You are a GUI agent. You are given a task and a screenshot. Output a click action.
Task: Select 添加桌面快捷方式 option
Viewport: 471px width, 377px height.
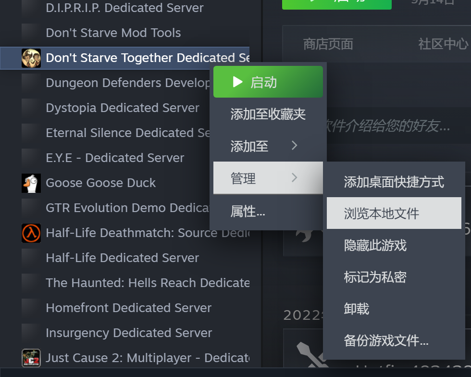(x=394, y=182)
